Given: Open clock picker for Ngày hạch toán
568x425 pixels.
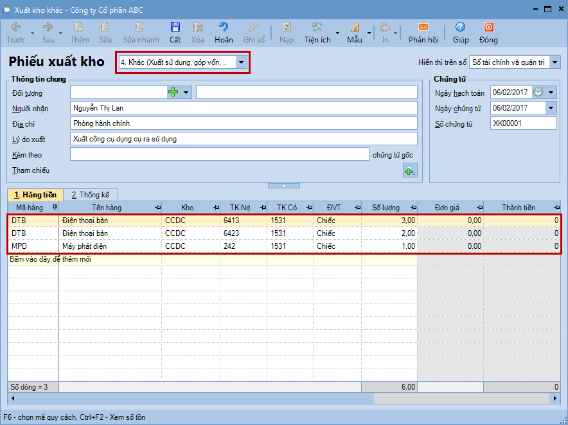Looking at the screenshot, I should [x=538, y=93].
